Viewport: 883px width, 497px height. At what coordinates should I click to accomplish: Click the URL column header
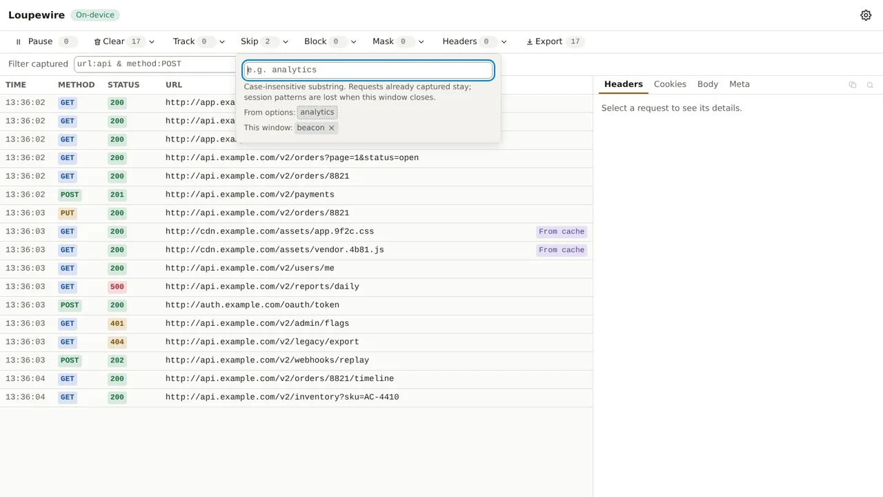[174, 85]
